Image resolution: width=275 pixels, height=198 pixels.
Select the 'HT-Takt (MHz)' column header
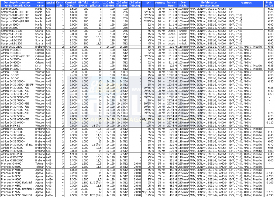point(83,4)
